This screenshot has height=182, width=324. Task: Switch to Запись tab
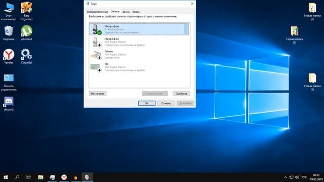[115, 12]
